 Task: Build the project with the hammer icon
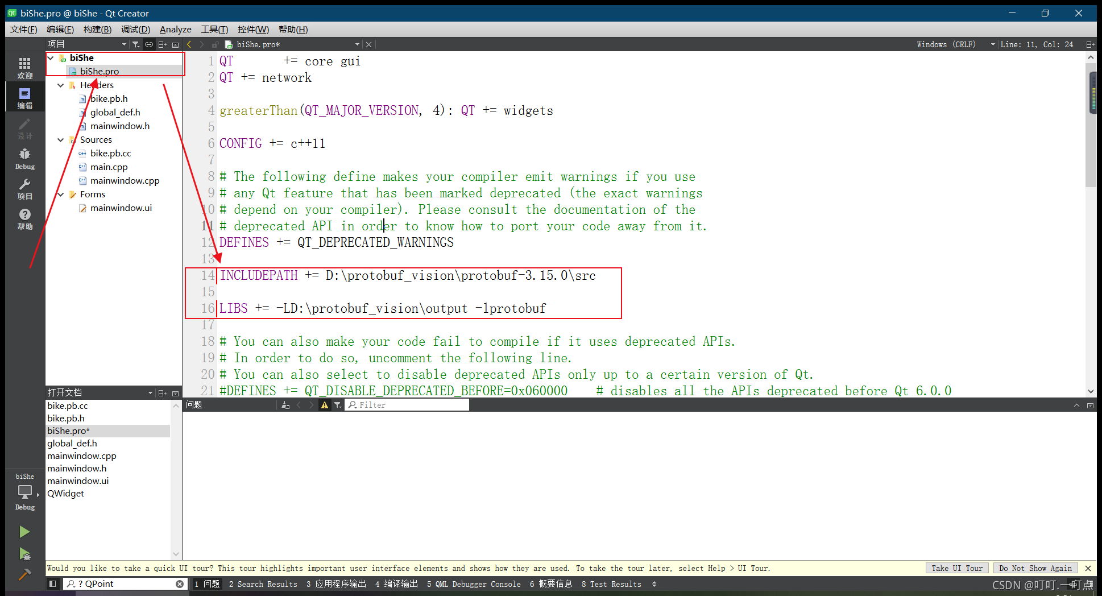point(24,575)
